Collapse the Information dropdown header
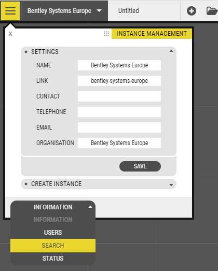This screenshot has height=271, width=218. pyautogui.click(x=53, y=207)
